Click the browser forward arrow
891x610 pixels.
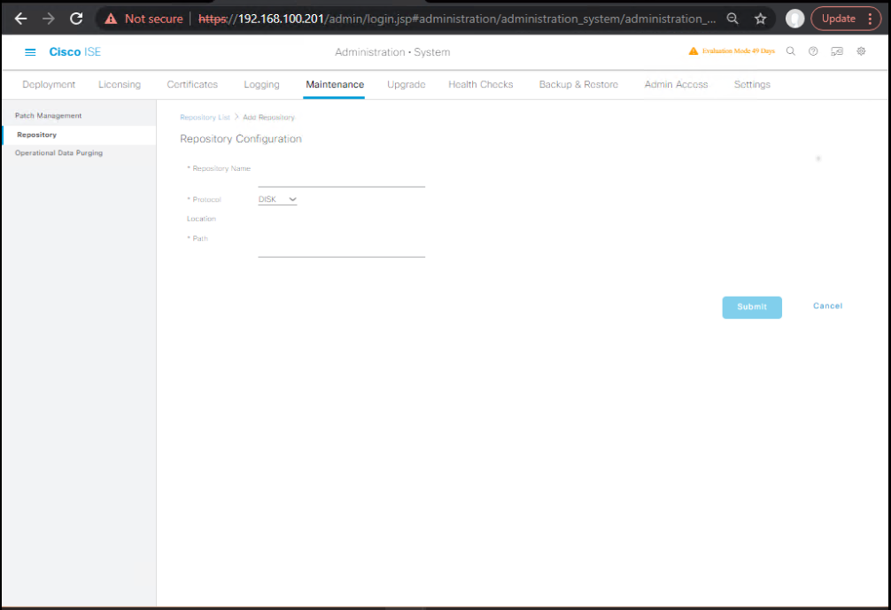(x=49, y=19)
